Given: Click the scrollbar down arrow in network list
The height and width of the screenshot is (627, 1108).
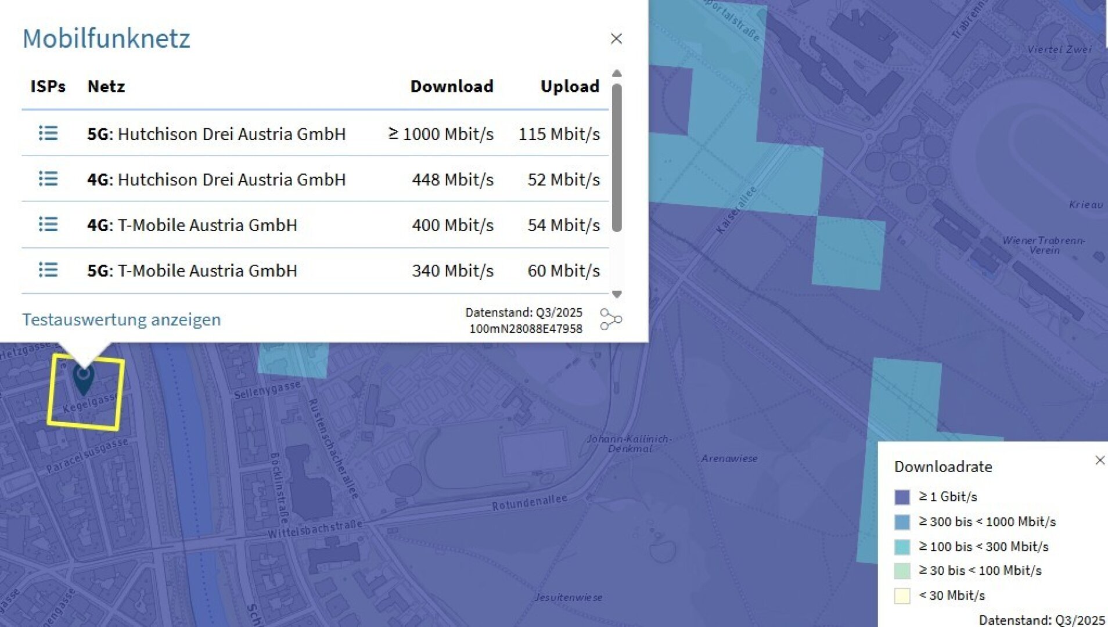Looking at the screenshot, I should tap(617, 294).
